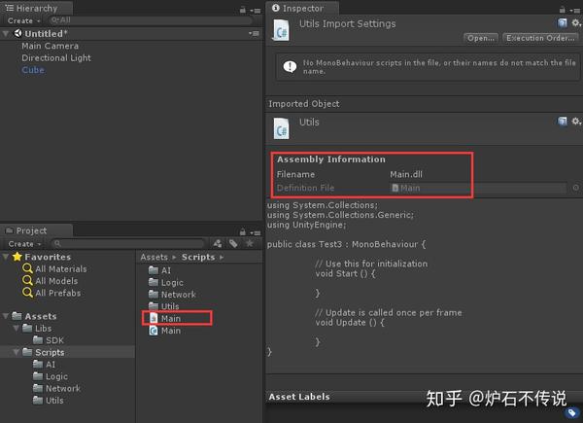Viewport: 583px width, 423px height.
Task: Collapse the Favorites section
Action: pos(6,257)
